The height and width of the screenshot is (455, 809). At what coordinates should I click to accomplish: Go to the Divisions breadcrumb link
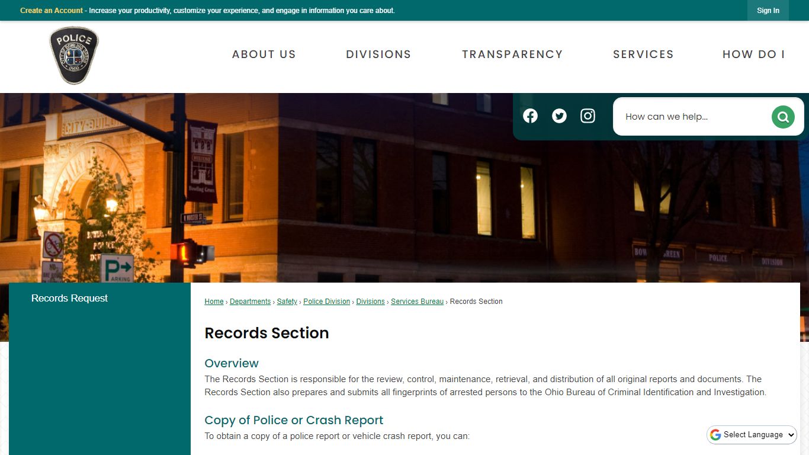pyautogui.click(x=370, y=302)
